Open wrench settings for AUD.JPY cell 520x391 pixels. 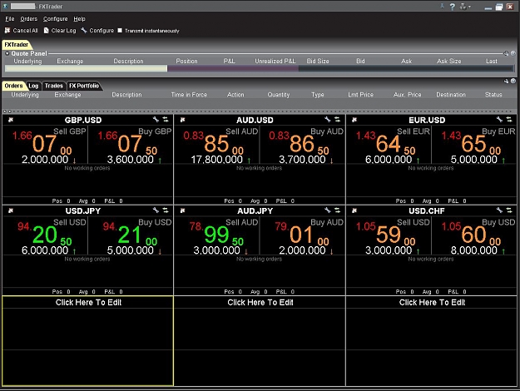[x=328, y=210]
